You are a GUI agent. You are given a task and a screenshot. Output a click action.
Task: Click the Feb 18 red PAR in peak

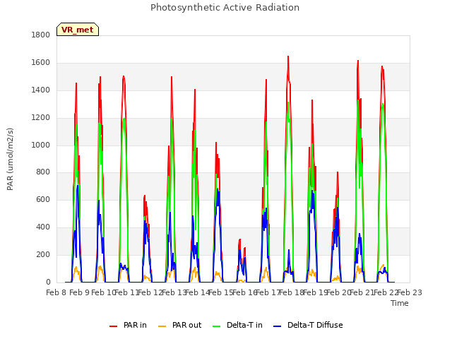288,56
